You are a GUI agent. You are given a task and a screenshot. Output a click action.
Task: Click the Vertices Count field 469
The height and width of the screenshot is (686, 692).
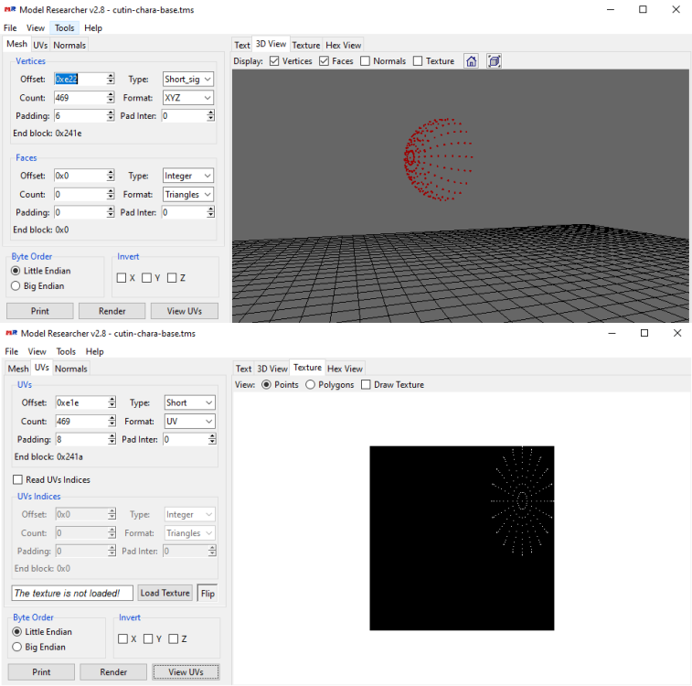pyautogui.click(x=80, y=98)
